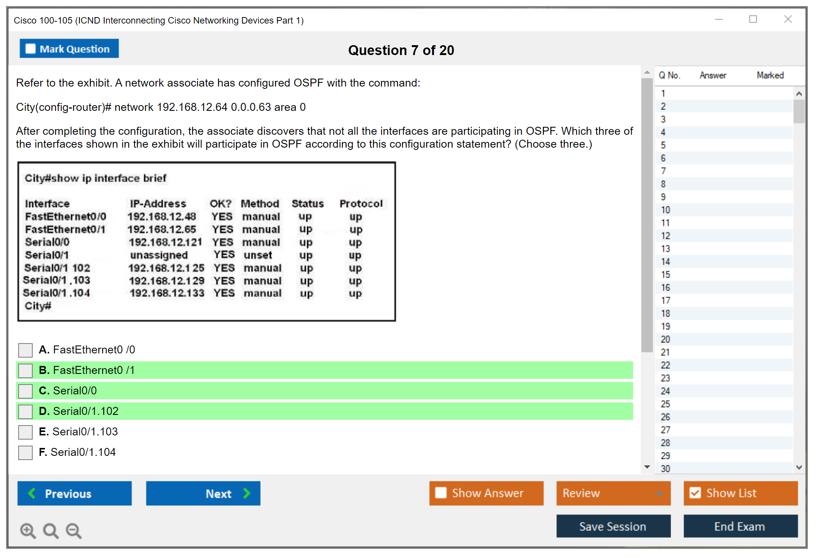The width and height of the screenshot is (817, 558).
Task: Check option A FastEthernet0/0
Action: coord(25,350)
